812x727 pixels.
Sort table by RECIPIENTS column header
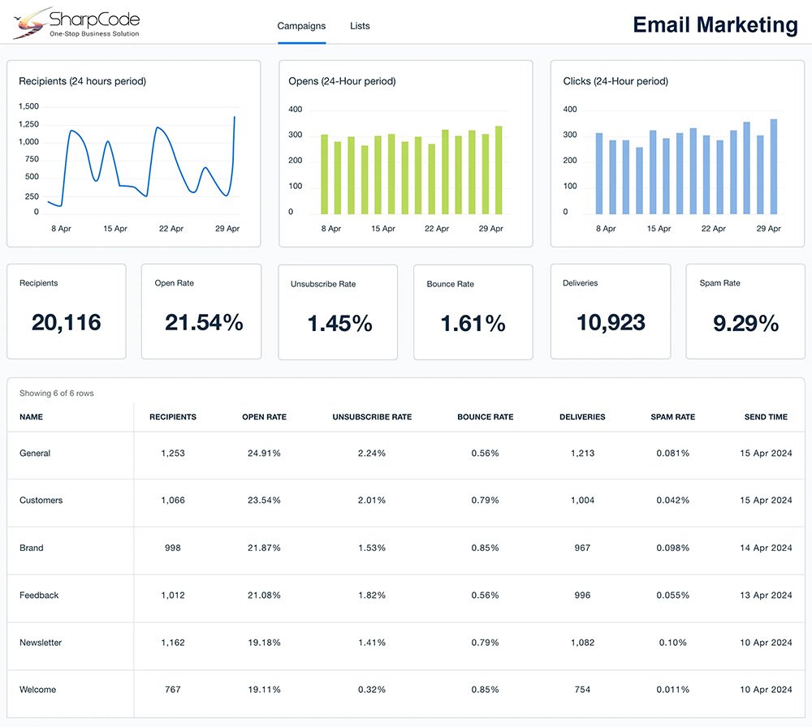(173, 417)
